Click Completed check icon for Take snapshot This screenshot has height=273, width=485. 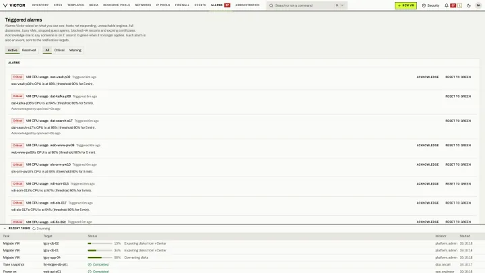[90, 265]
